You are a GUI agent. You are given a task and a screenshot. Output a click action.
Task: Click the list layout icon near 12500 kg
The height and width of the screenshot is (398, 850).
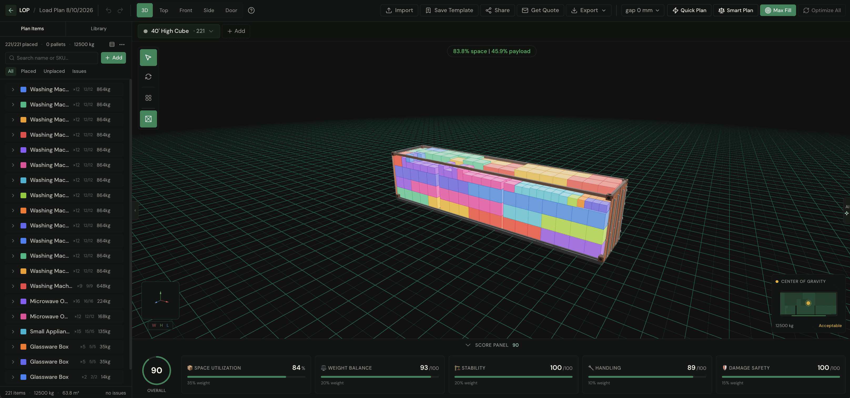click(x=112, y=44)
